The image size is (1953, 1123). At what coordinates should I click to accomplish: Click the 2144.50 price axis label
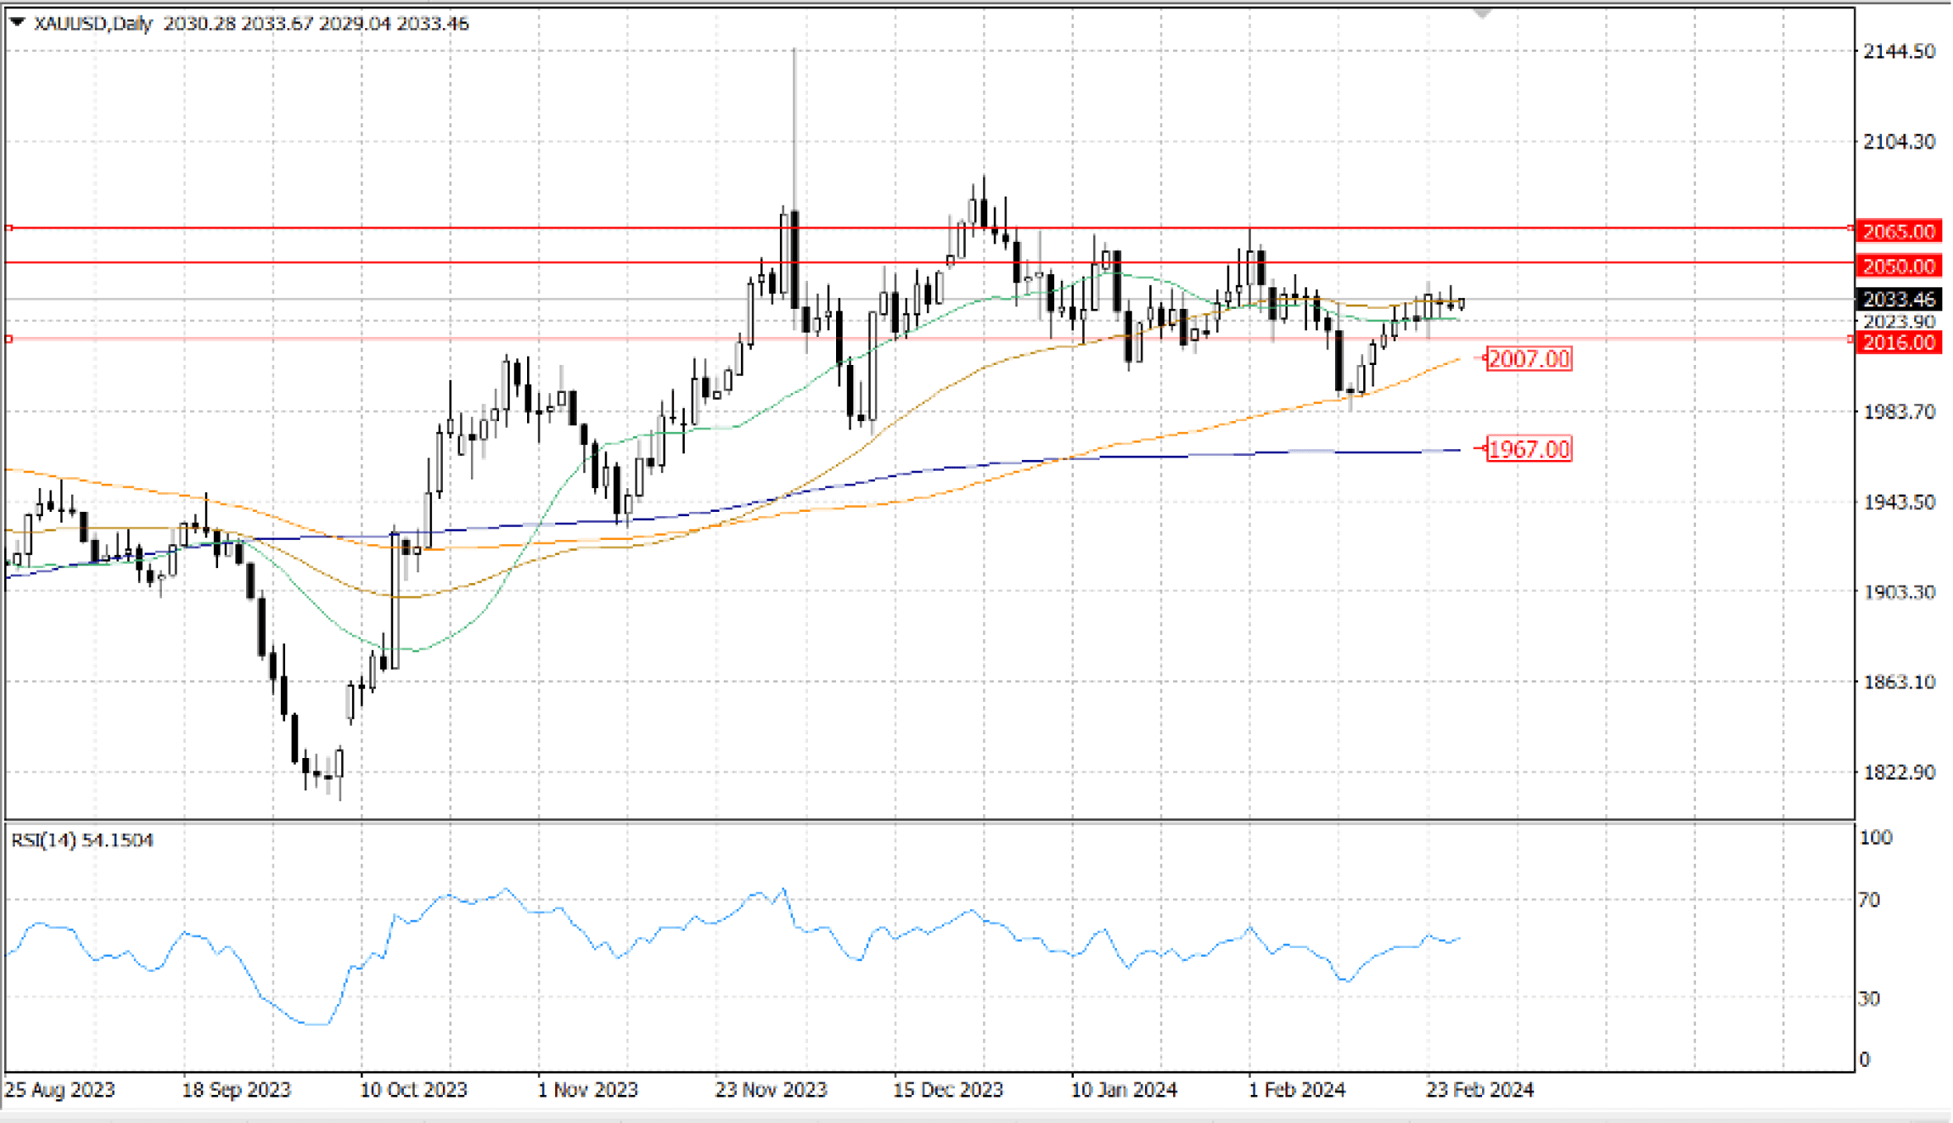[1898, 51]
